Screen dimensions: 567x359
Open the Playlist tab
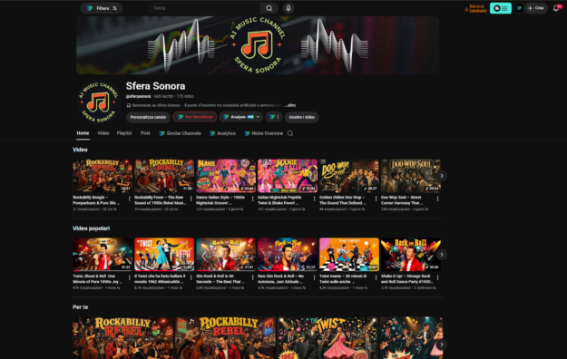(x=124, y=133)
